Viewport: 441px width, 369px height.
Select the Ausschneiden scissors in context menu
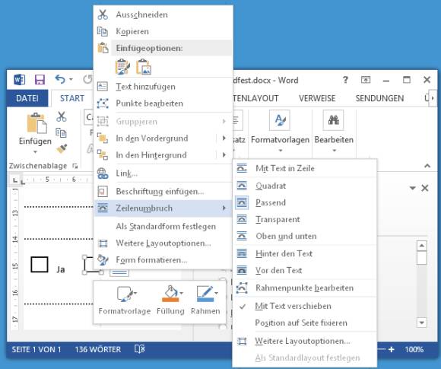click(x=103, y=14)
